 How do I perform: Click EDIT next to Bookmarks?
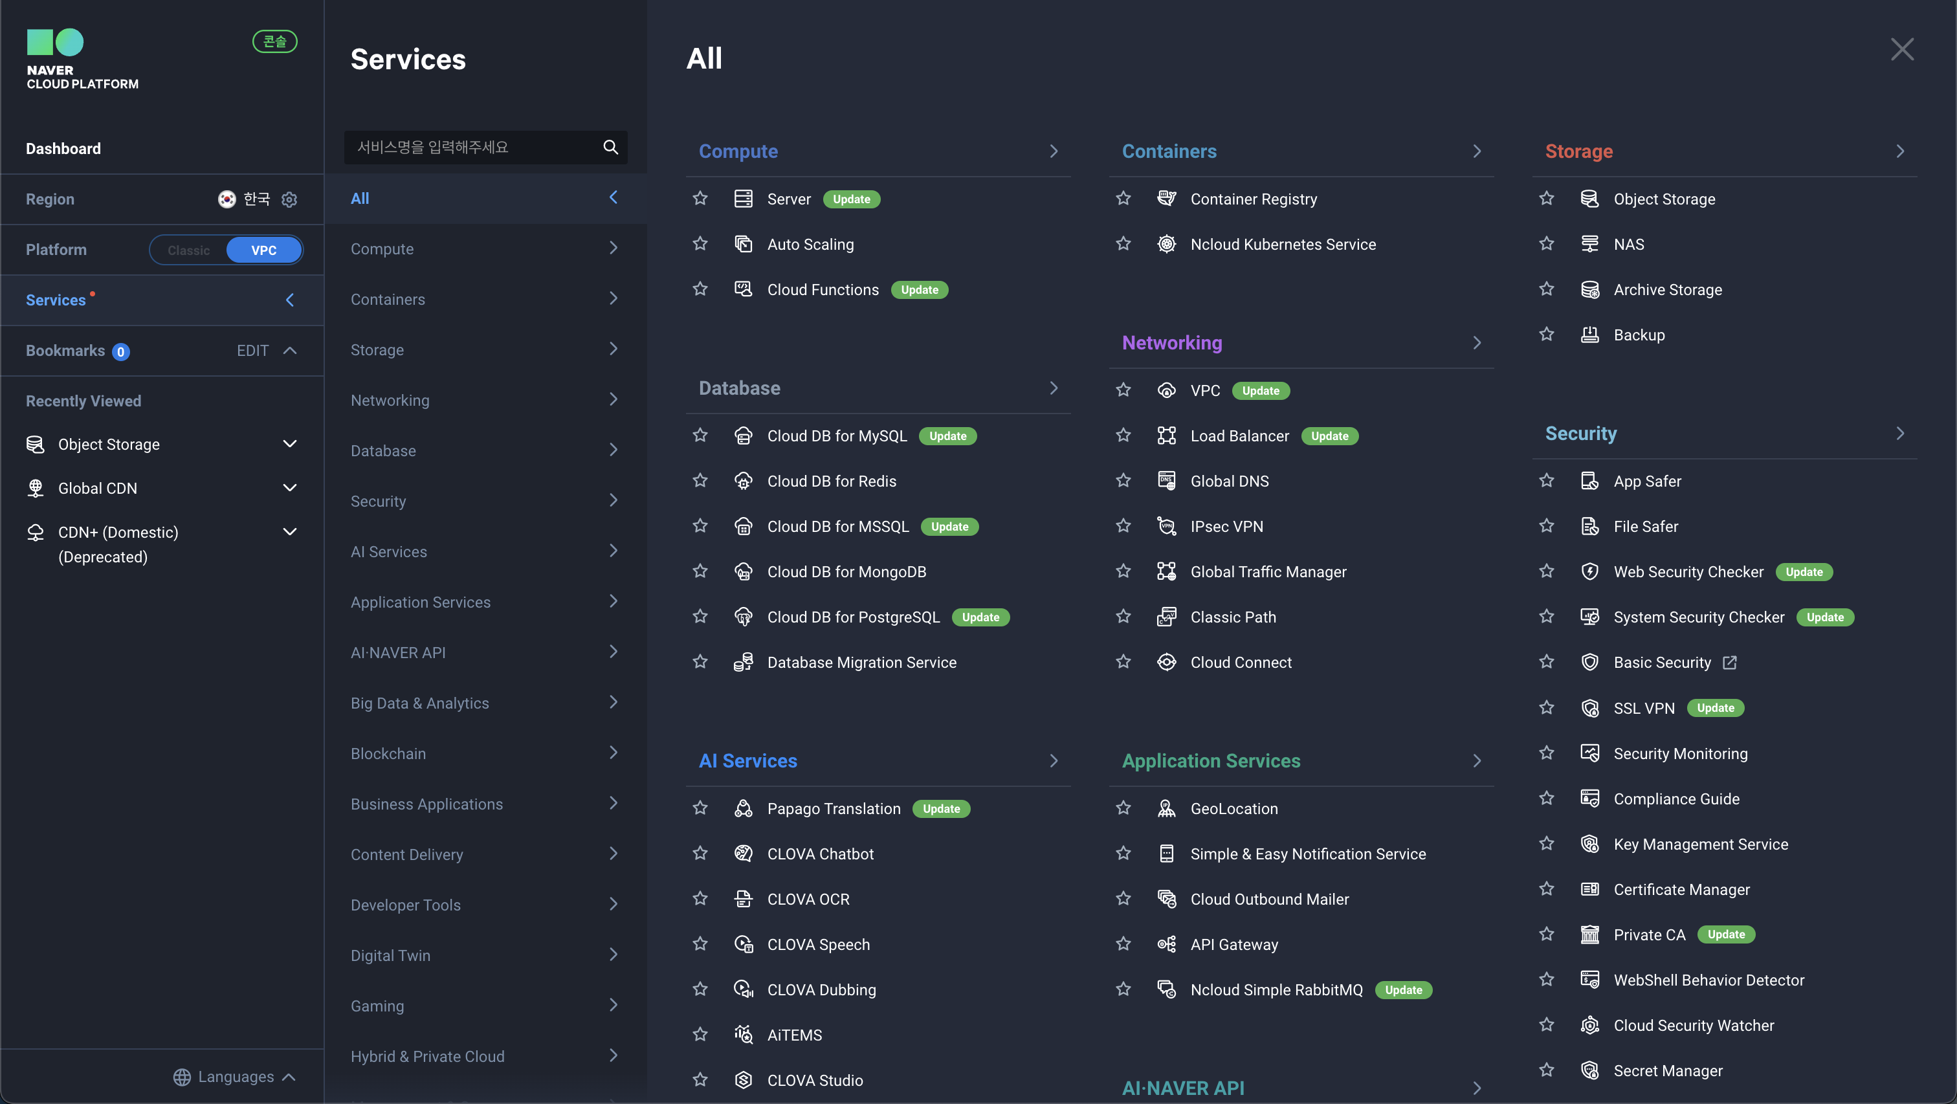click(252, 350)
